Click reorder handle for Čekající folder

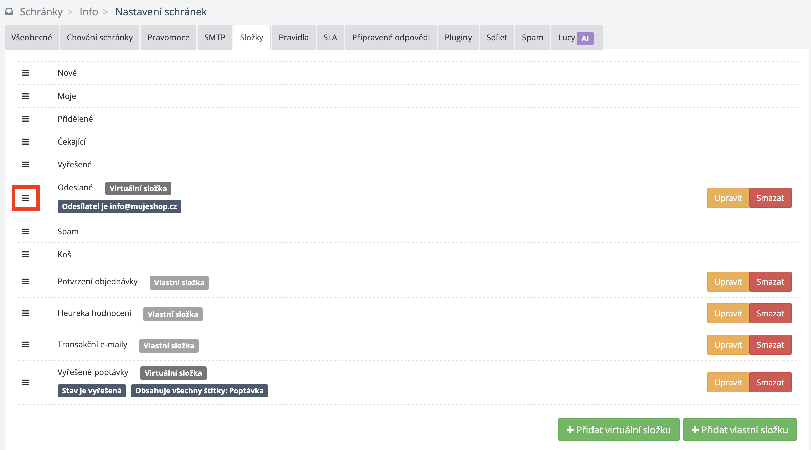tap(25, 142)
